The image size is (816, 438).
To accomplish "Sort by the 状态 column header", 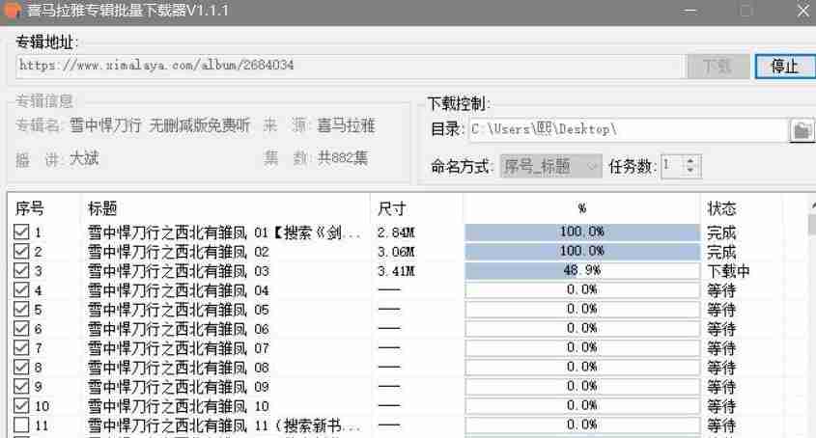I will point(721,208).
